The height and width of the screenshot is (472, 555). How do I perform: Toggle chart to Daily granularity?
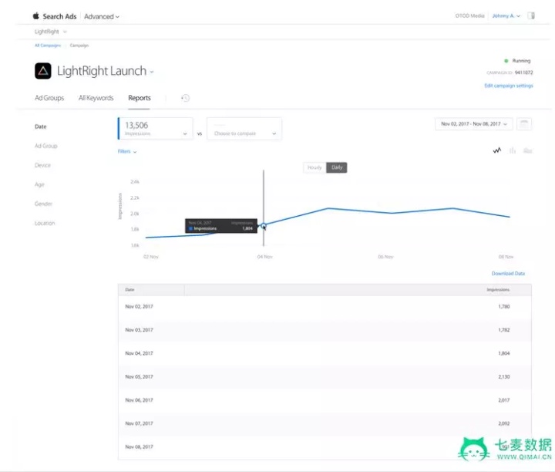pyautogui.click(x=337, y=167)
